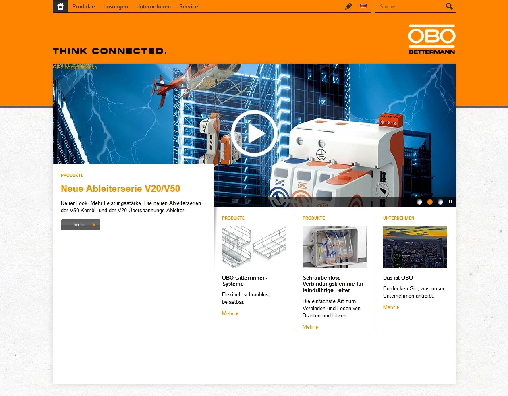Open the Das ist OBO title
508x396 pixels.
tap(398, 278)
